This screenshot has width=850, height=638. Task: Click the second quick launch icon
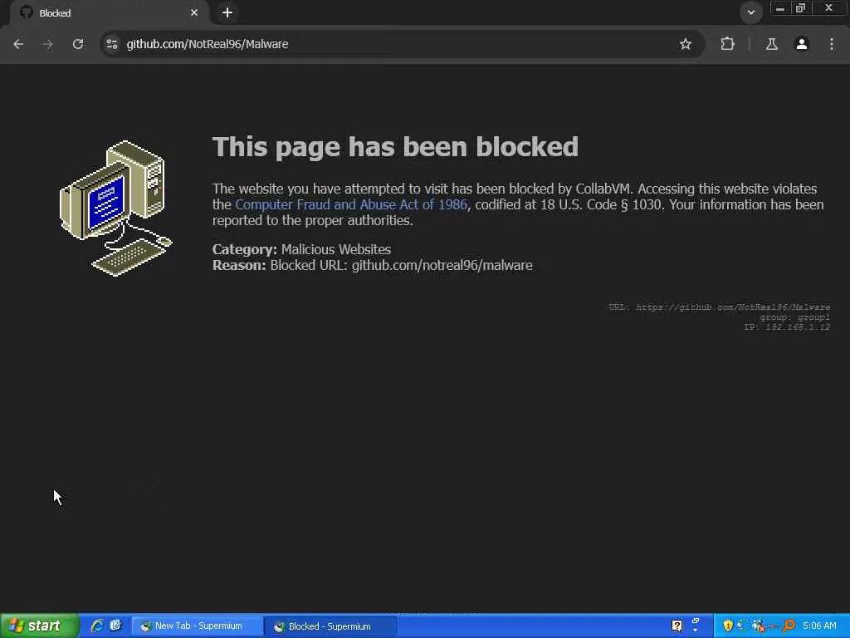(115, 626)
